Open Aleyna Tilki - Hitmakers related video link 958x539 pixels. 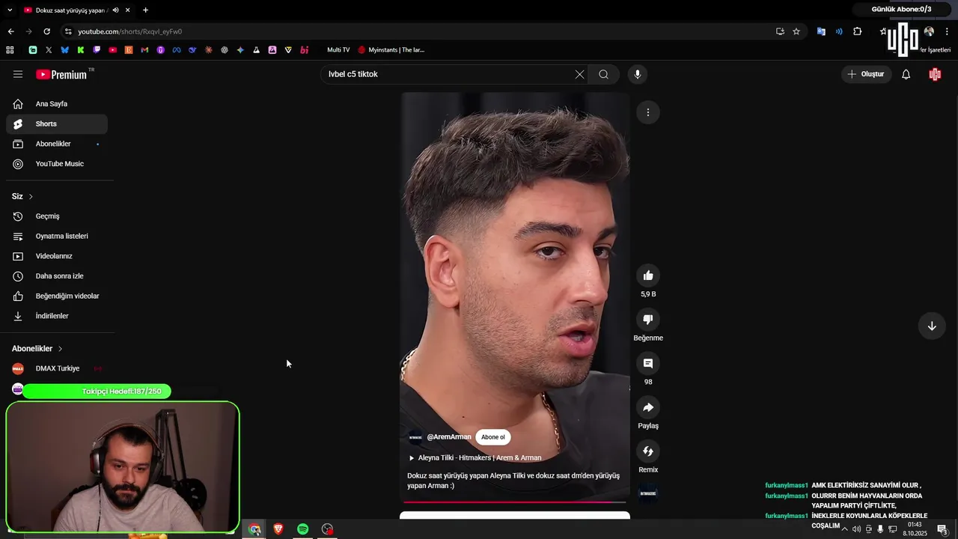pos(479,457)
